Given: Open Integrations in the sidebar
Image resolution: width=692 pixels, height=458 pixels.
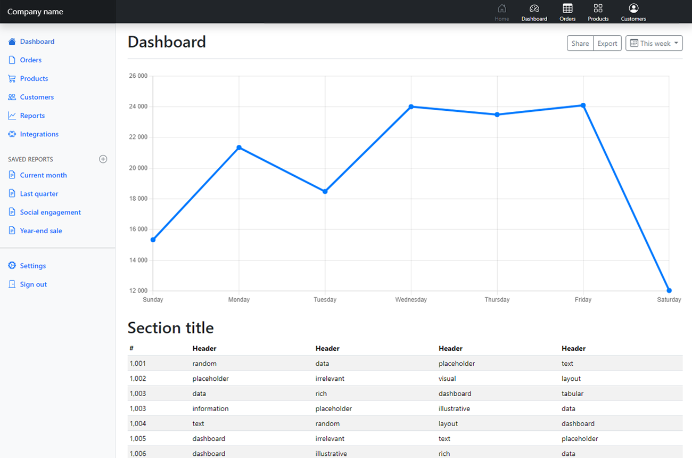Looking at the screenshot, I should tap(39, 134).
